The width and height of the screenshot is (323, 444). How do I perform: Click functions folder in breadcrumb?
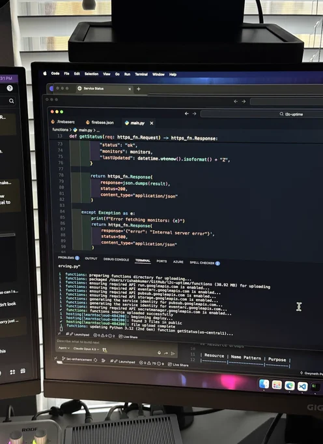tap(60, 129)
